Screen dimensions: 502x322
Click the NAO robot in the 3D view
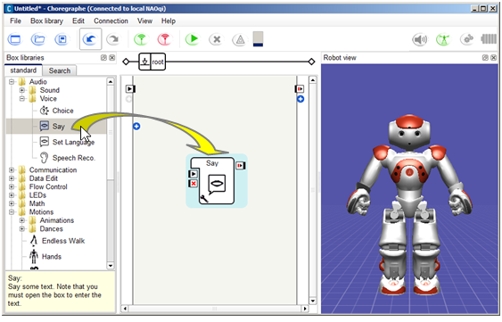pos(409,205)
